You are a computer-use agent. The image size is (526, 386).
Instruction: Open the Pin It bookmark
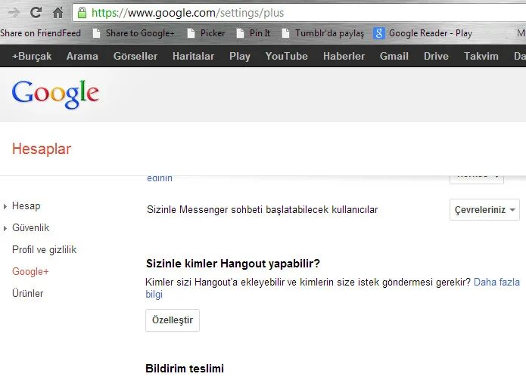[x=254, y=33]
